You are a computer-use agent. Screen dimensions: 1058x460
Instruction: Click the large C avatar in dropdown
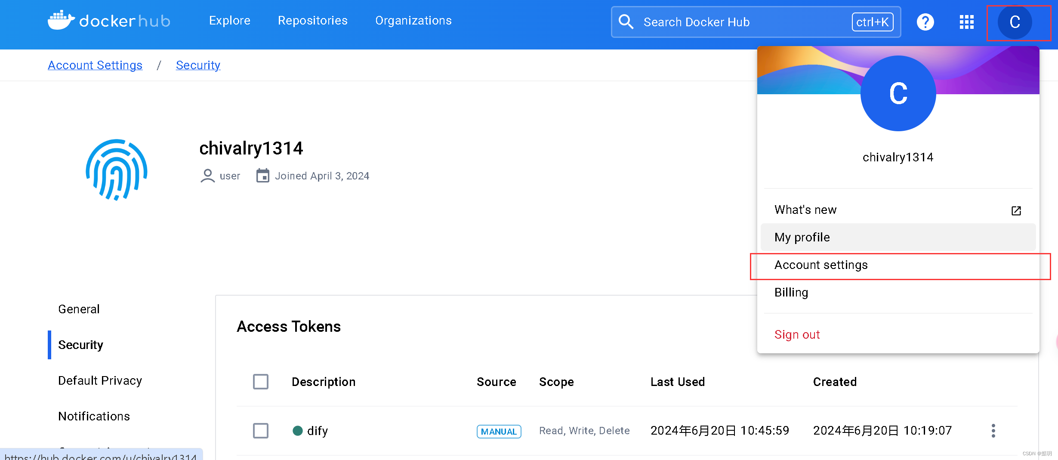898,93
